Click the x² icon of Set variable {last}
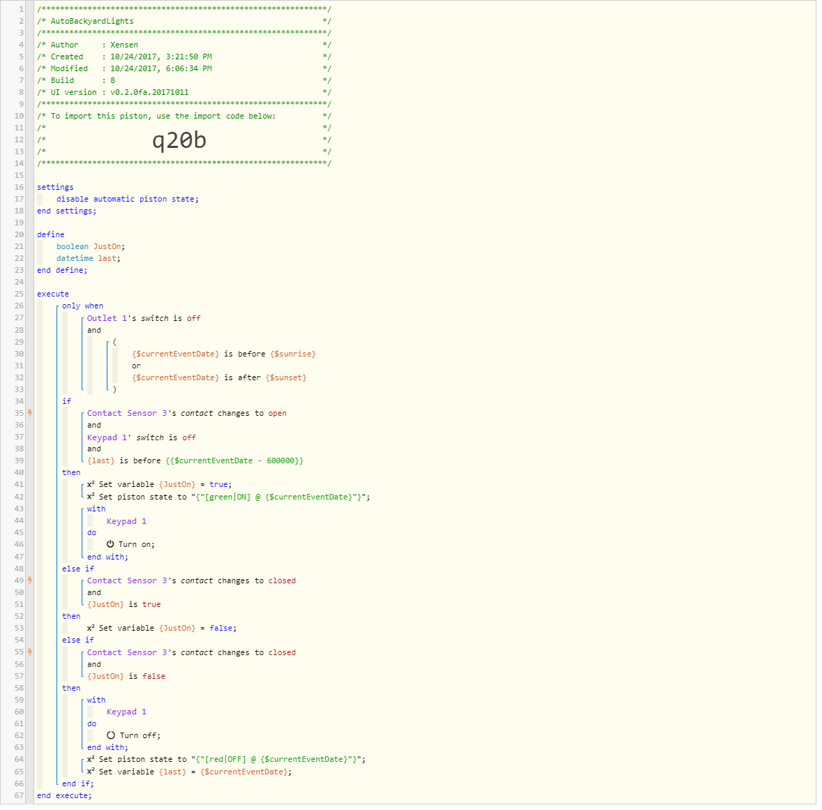Image resolution: width=822 pixels, height=810 pixels. [x=91, y=772]
